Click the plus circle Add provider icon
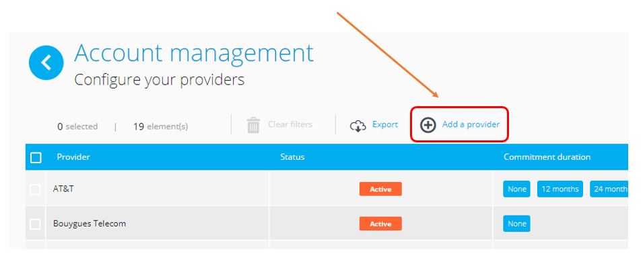Viewport: 643px width, 262px height. coord(428,125)
